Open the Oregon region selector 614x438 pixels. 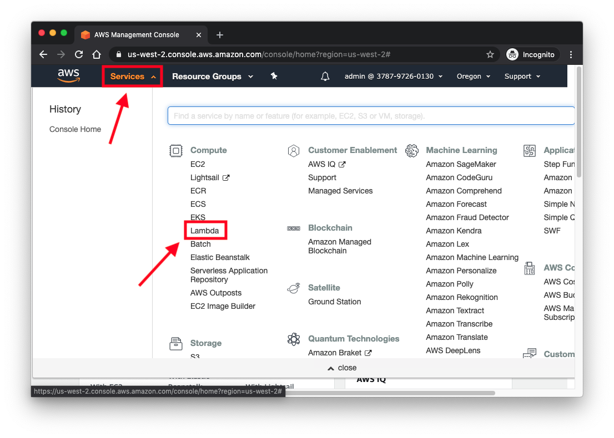(474, 77)
